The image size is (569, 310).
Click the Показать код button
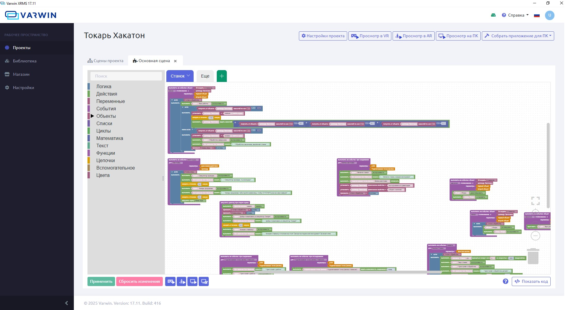point(531,281)
